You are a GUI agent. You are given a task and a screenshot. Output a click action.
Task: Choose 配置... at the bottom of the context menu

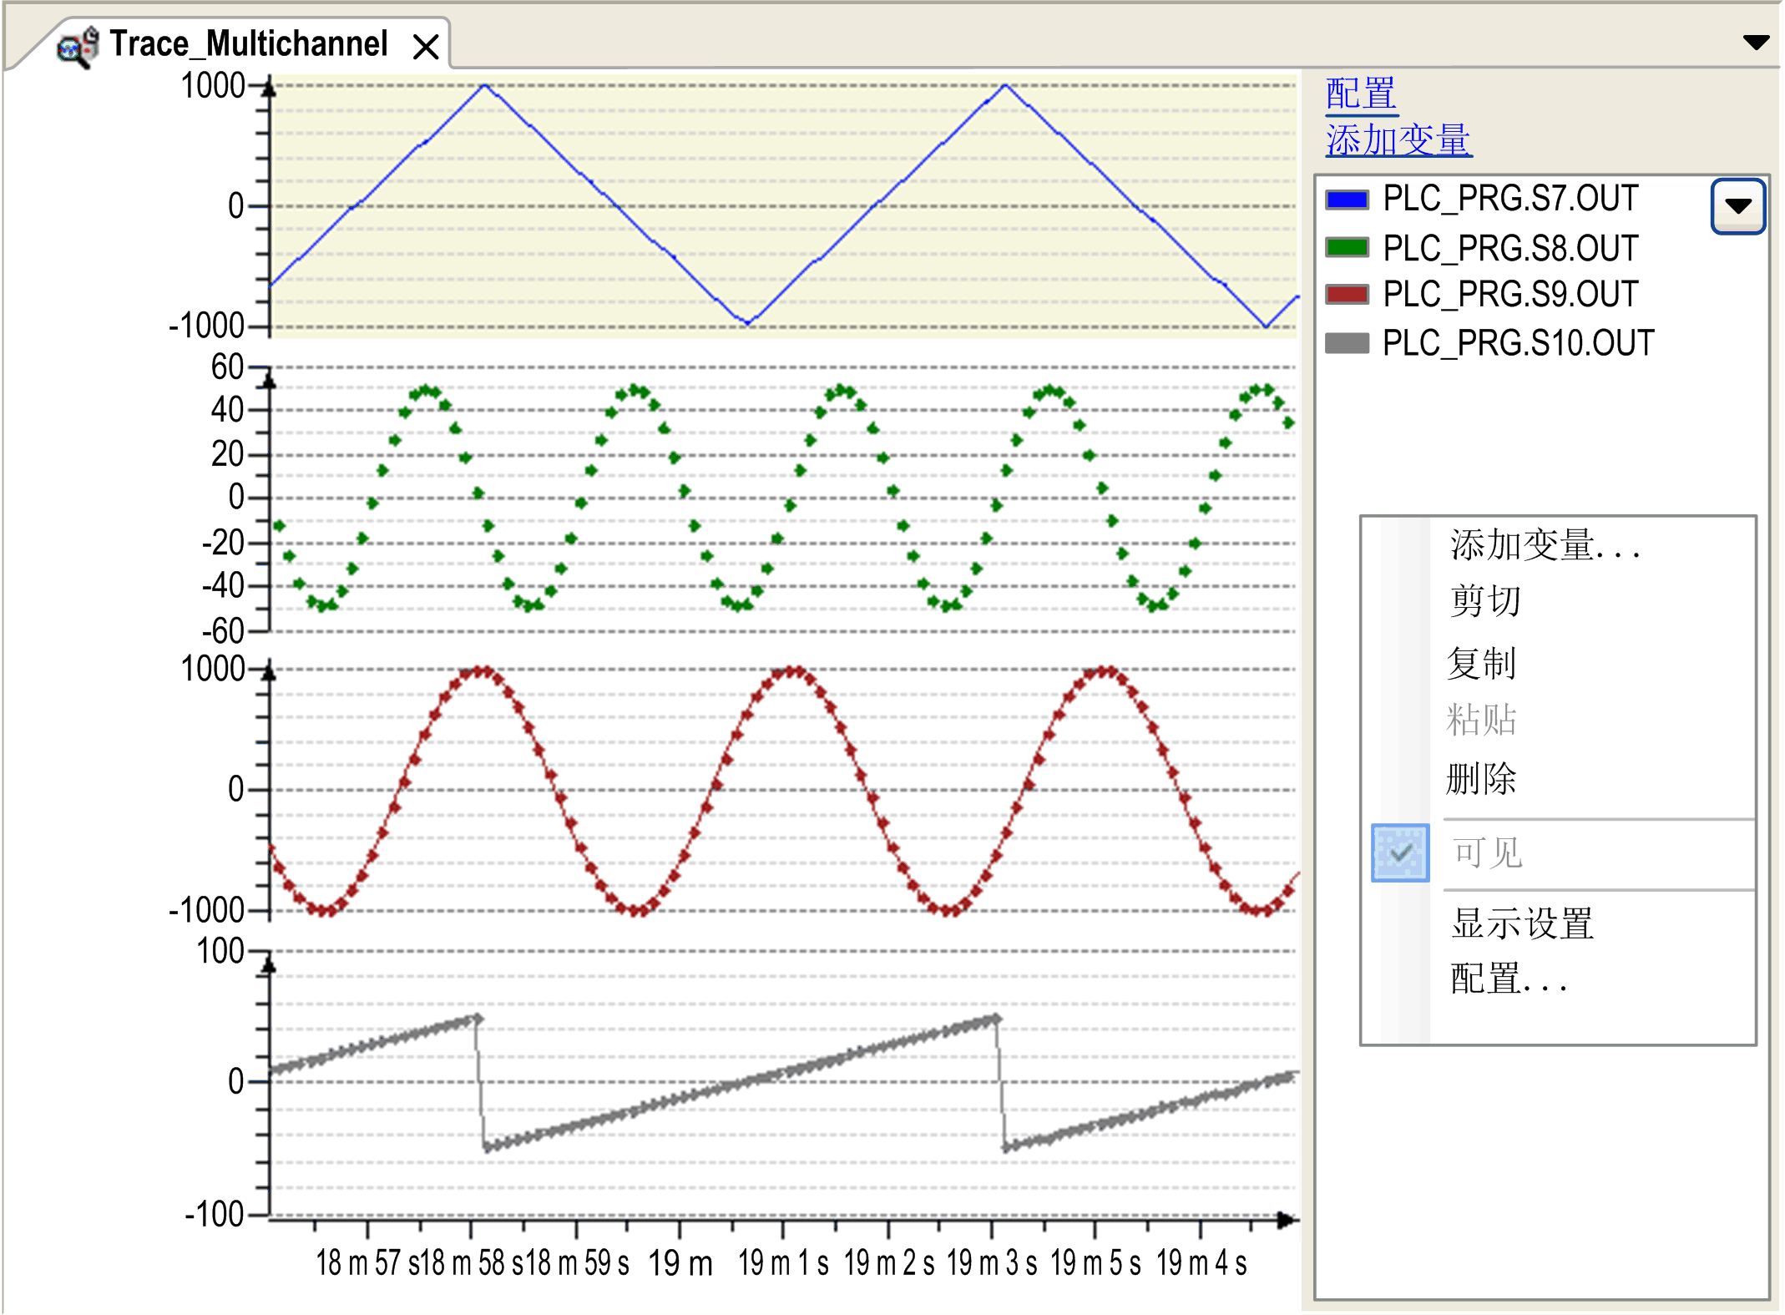click(1508, 979)
